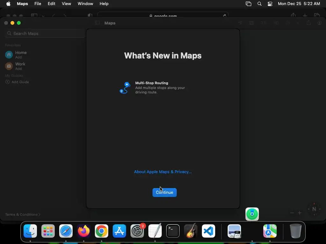Reload page in Safari window
Viewport: 326px width, 244px height.
coord(224,16)
